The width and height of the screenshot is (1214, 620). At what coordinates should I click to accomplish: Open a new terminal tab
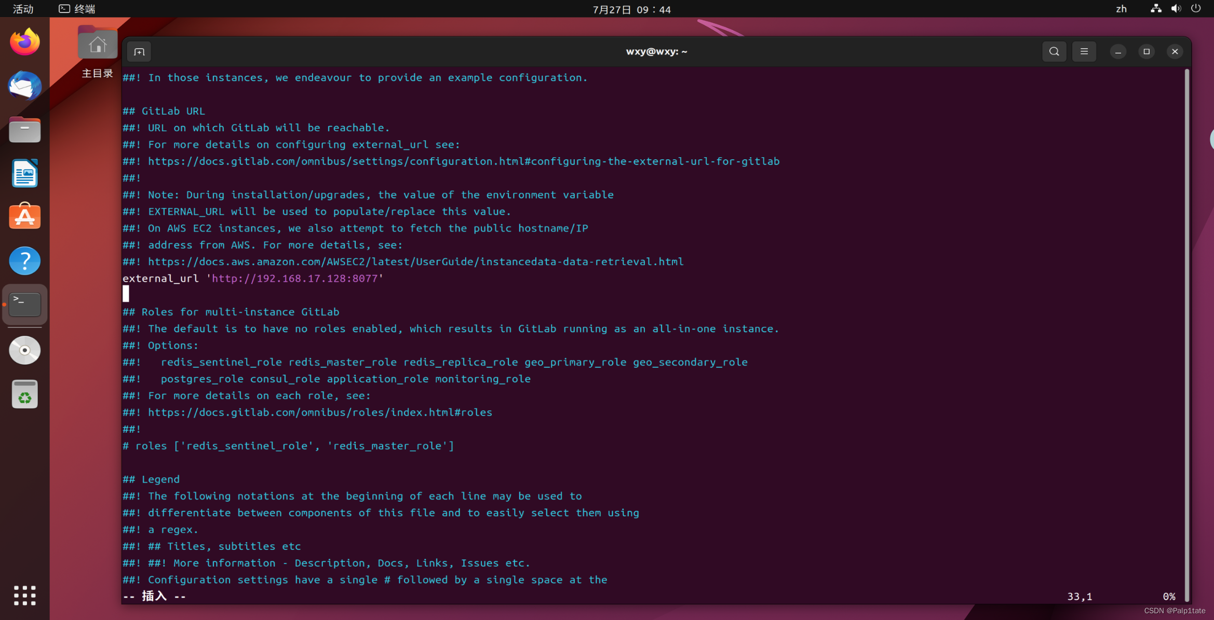pos(139,51)
